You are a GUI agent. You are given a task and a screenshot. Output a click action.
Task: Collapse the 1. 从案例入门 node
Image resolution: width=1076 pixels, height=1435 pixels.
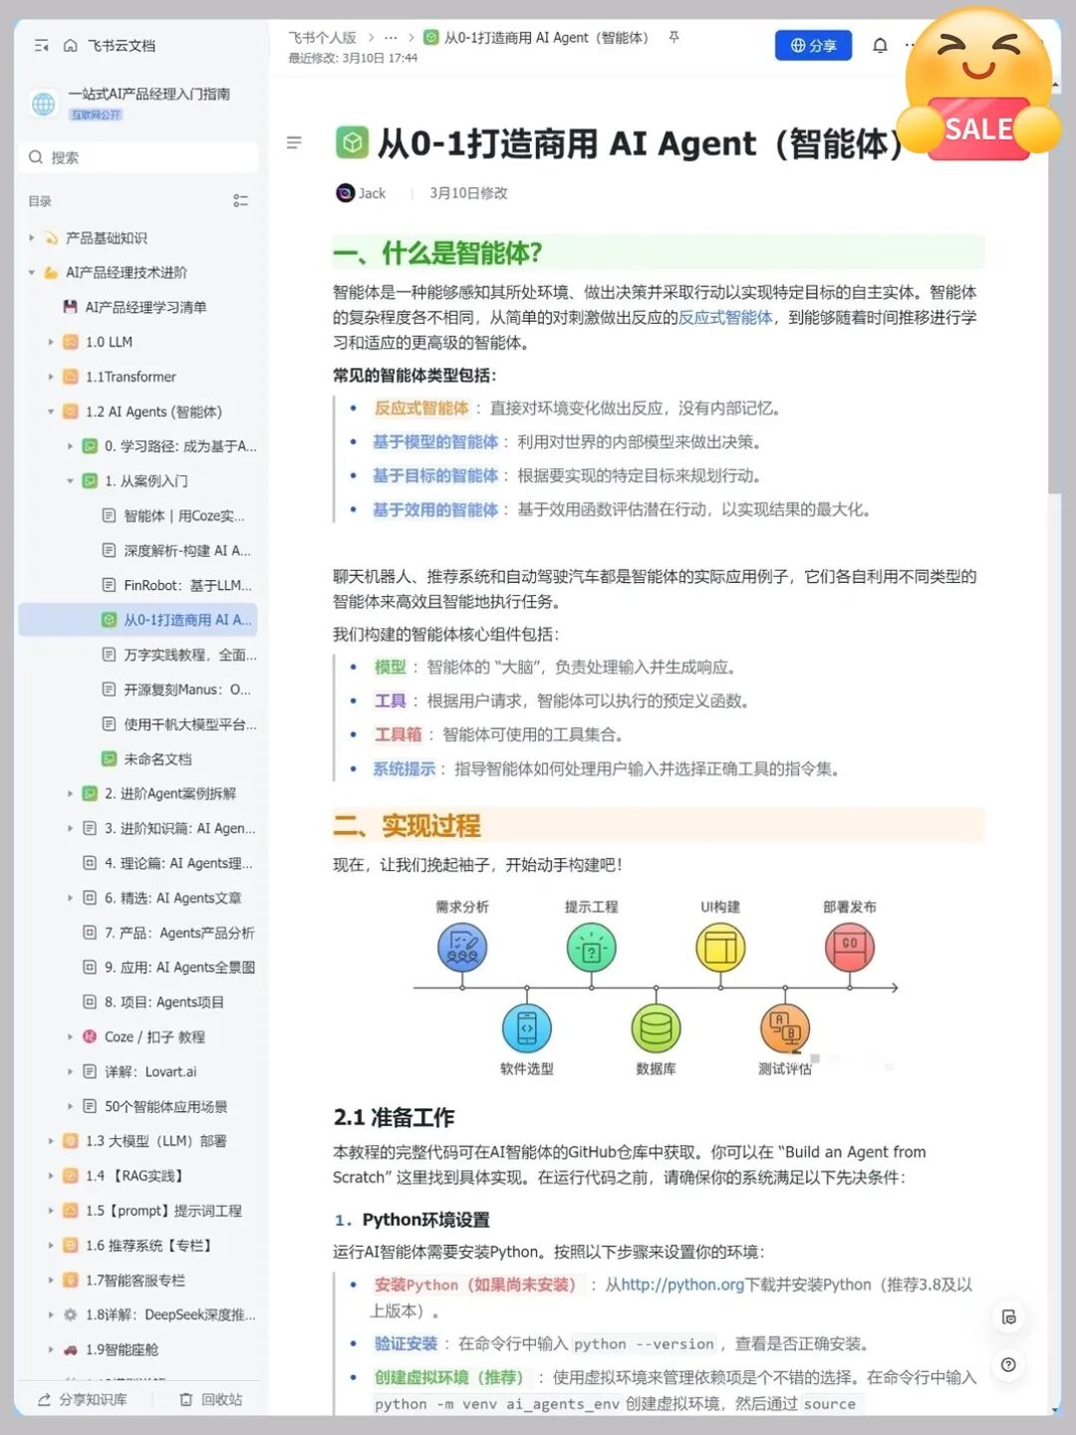click(71, 481)
